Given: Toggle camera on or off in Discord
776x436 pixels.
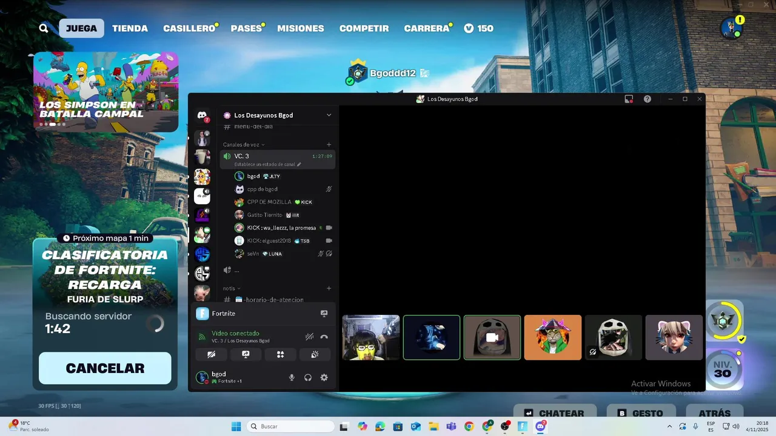Looking at the screenshot, I should [x=211, y=354].
